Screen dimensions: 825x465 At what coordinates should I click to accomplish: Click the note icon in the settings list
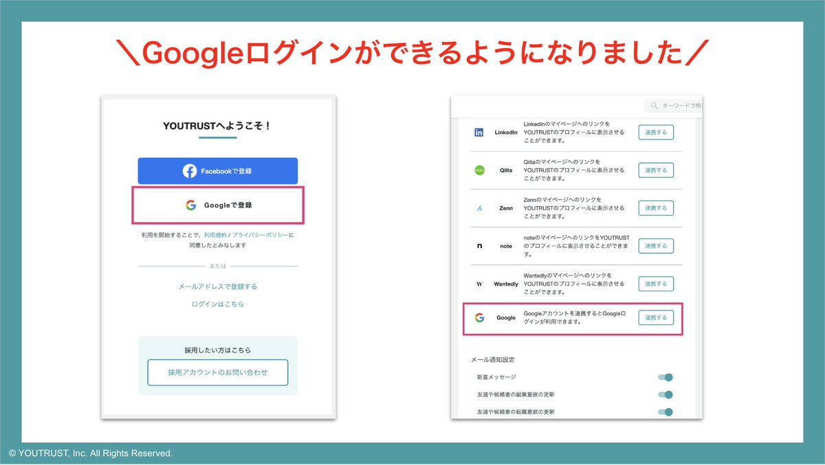tap(479, 245)
